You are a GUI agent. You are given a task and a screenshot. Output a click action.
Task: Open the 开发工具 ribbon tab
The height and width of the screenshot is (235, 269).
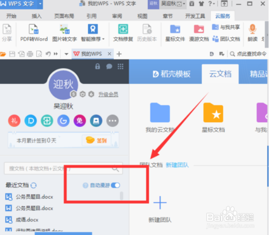point(195,16)
